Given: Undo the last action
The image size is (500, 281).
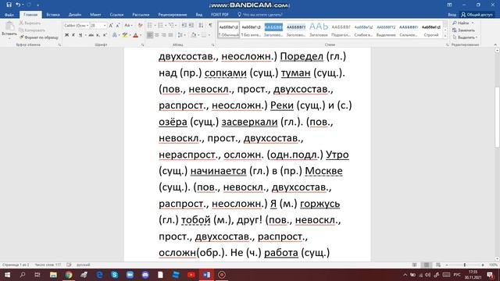Looking at the screenshot, I should pyautogui.click(x=18, y=5).
